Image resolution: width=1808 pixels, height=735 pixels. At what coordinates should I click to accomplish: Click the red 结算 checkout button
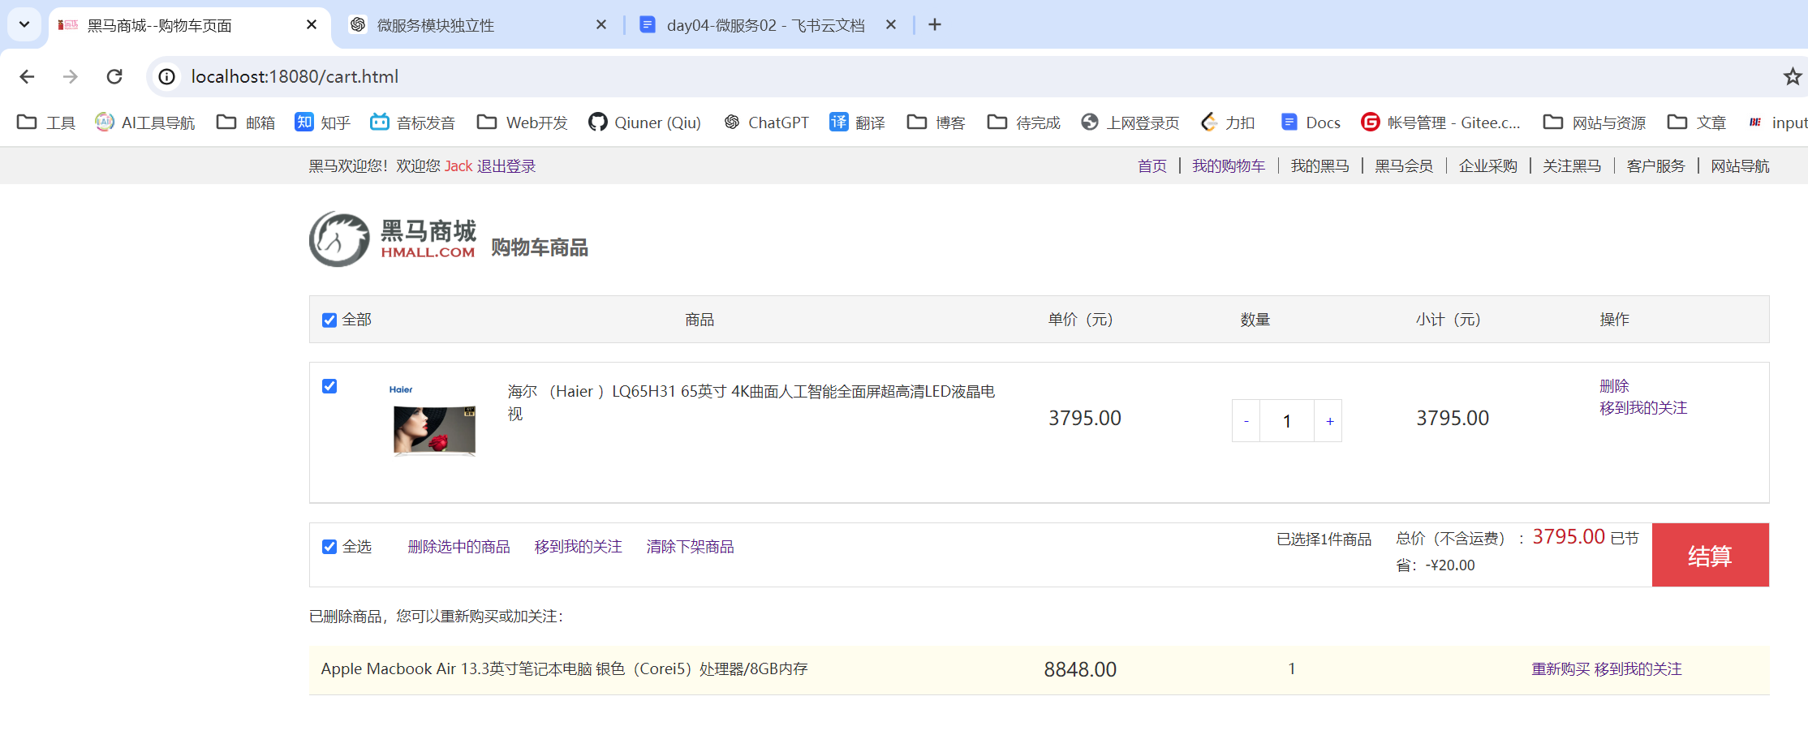(x=1711, y=555)
